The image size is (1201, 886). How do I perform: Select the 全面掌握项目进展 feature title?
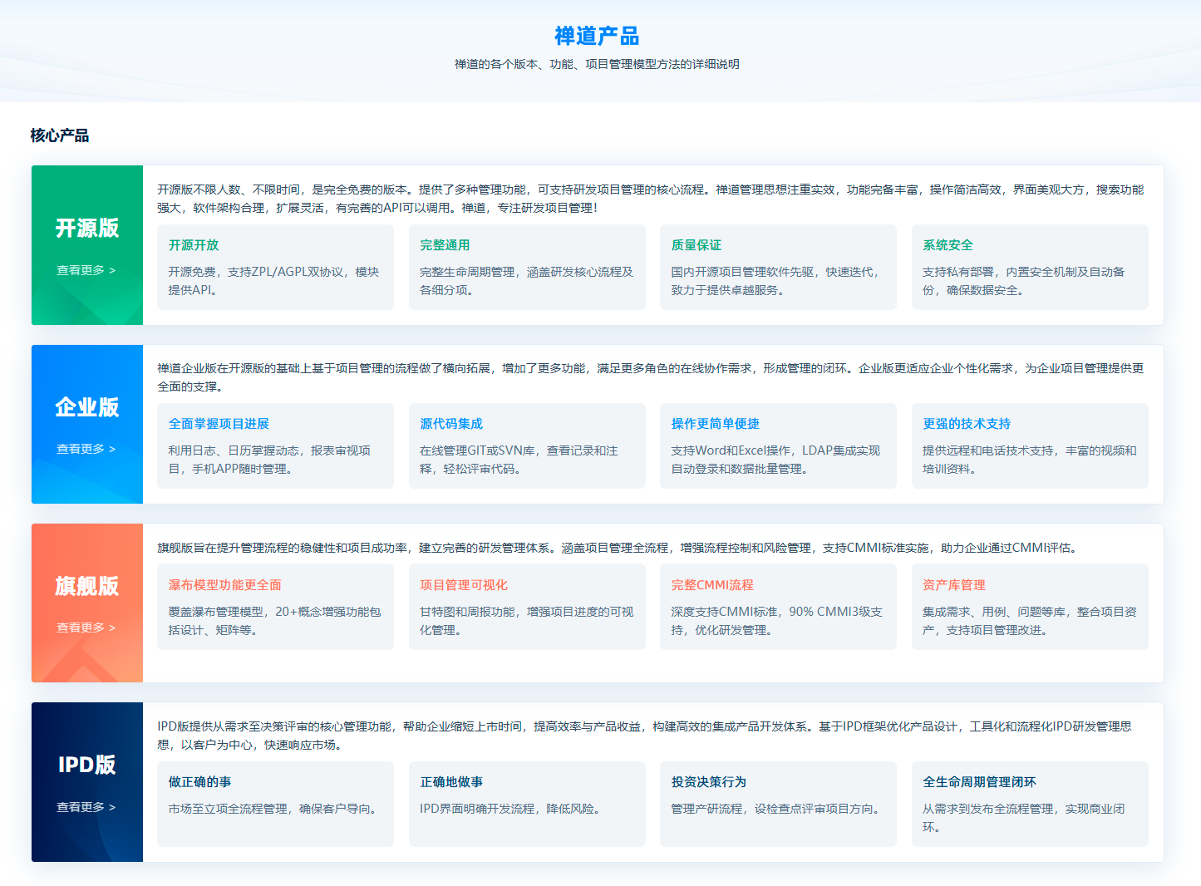tap(219, 424)
